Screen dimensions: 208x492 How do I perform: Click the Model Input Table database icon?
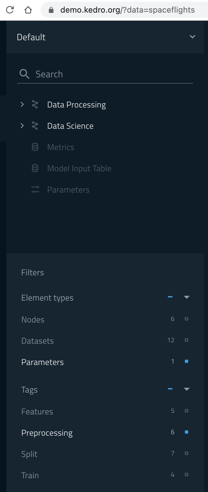[35, 168]
